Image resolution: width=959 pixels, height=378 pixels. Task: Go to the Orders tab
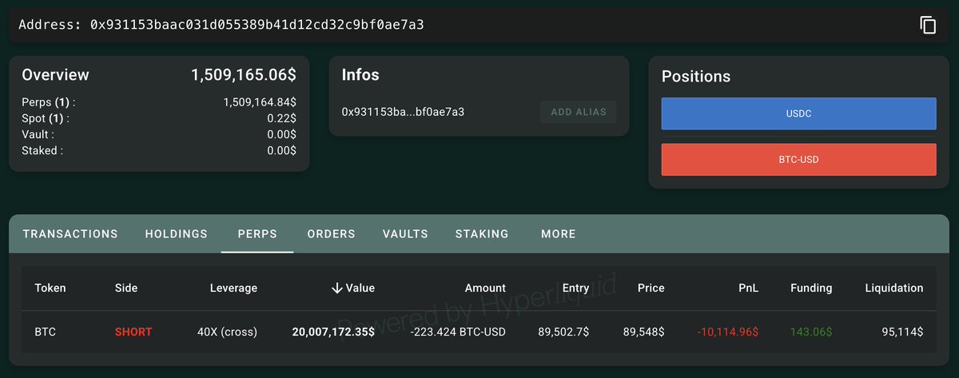pos(331,234)
